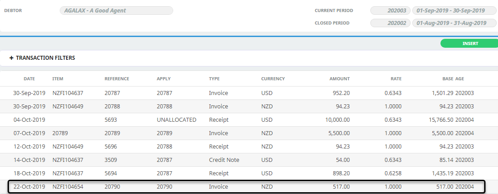
Task: Click the REFERENCE column header
Action: coord(117,79)
